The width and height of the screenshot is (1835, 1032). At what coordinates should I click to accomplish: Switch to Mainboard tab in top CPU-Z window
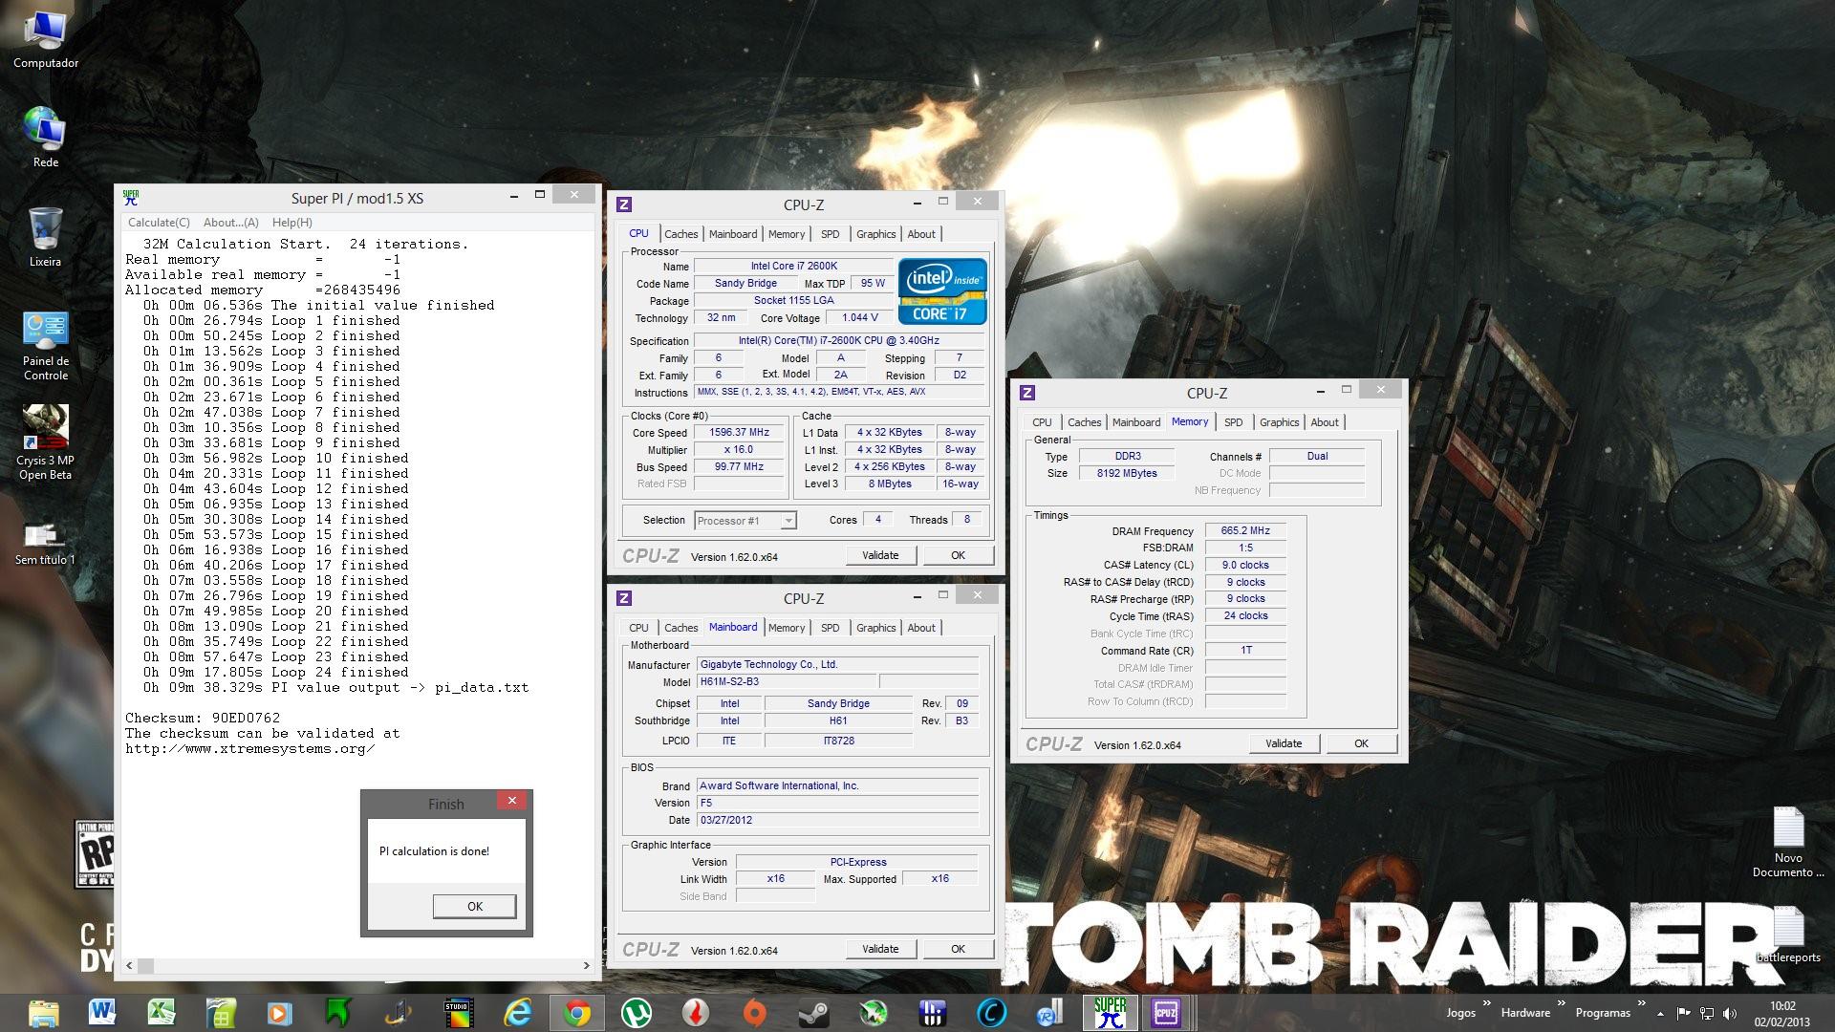tap(732, 234)
